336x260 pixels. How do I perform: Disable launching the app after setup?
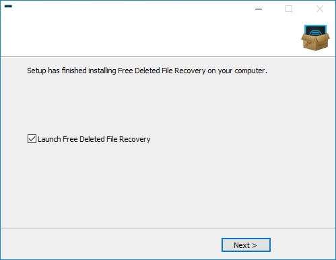(32, 139)
